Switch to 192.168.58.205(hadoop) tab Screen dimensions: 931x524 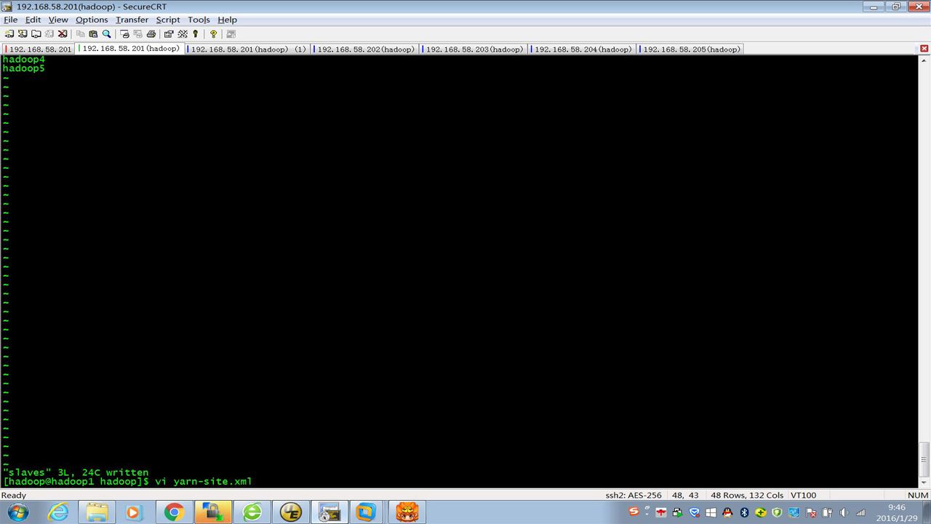pyautogui.click(x=690, y=49)
